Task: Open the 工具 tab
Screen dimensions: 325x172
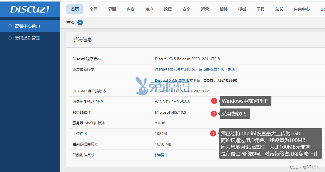Action: pos(260,9)
